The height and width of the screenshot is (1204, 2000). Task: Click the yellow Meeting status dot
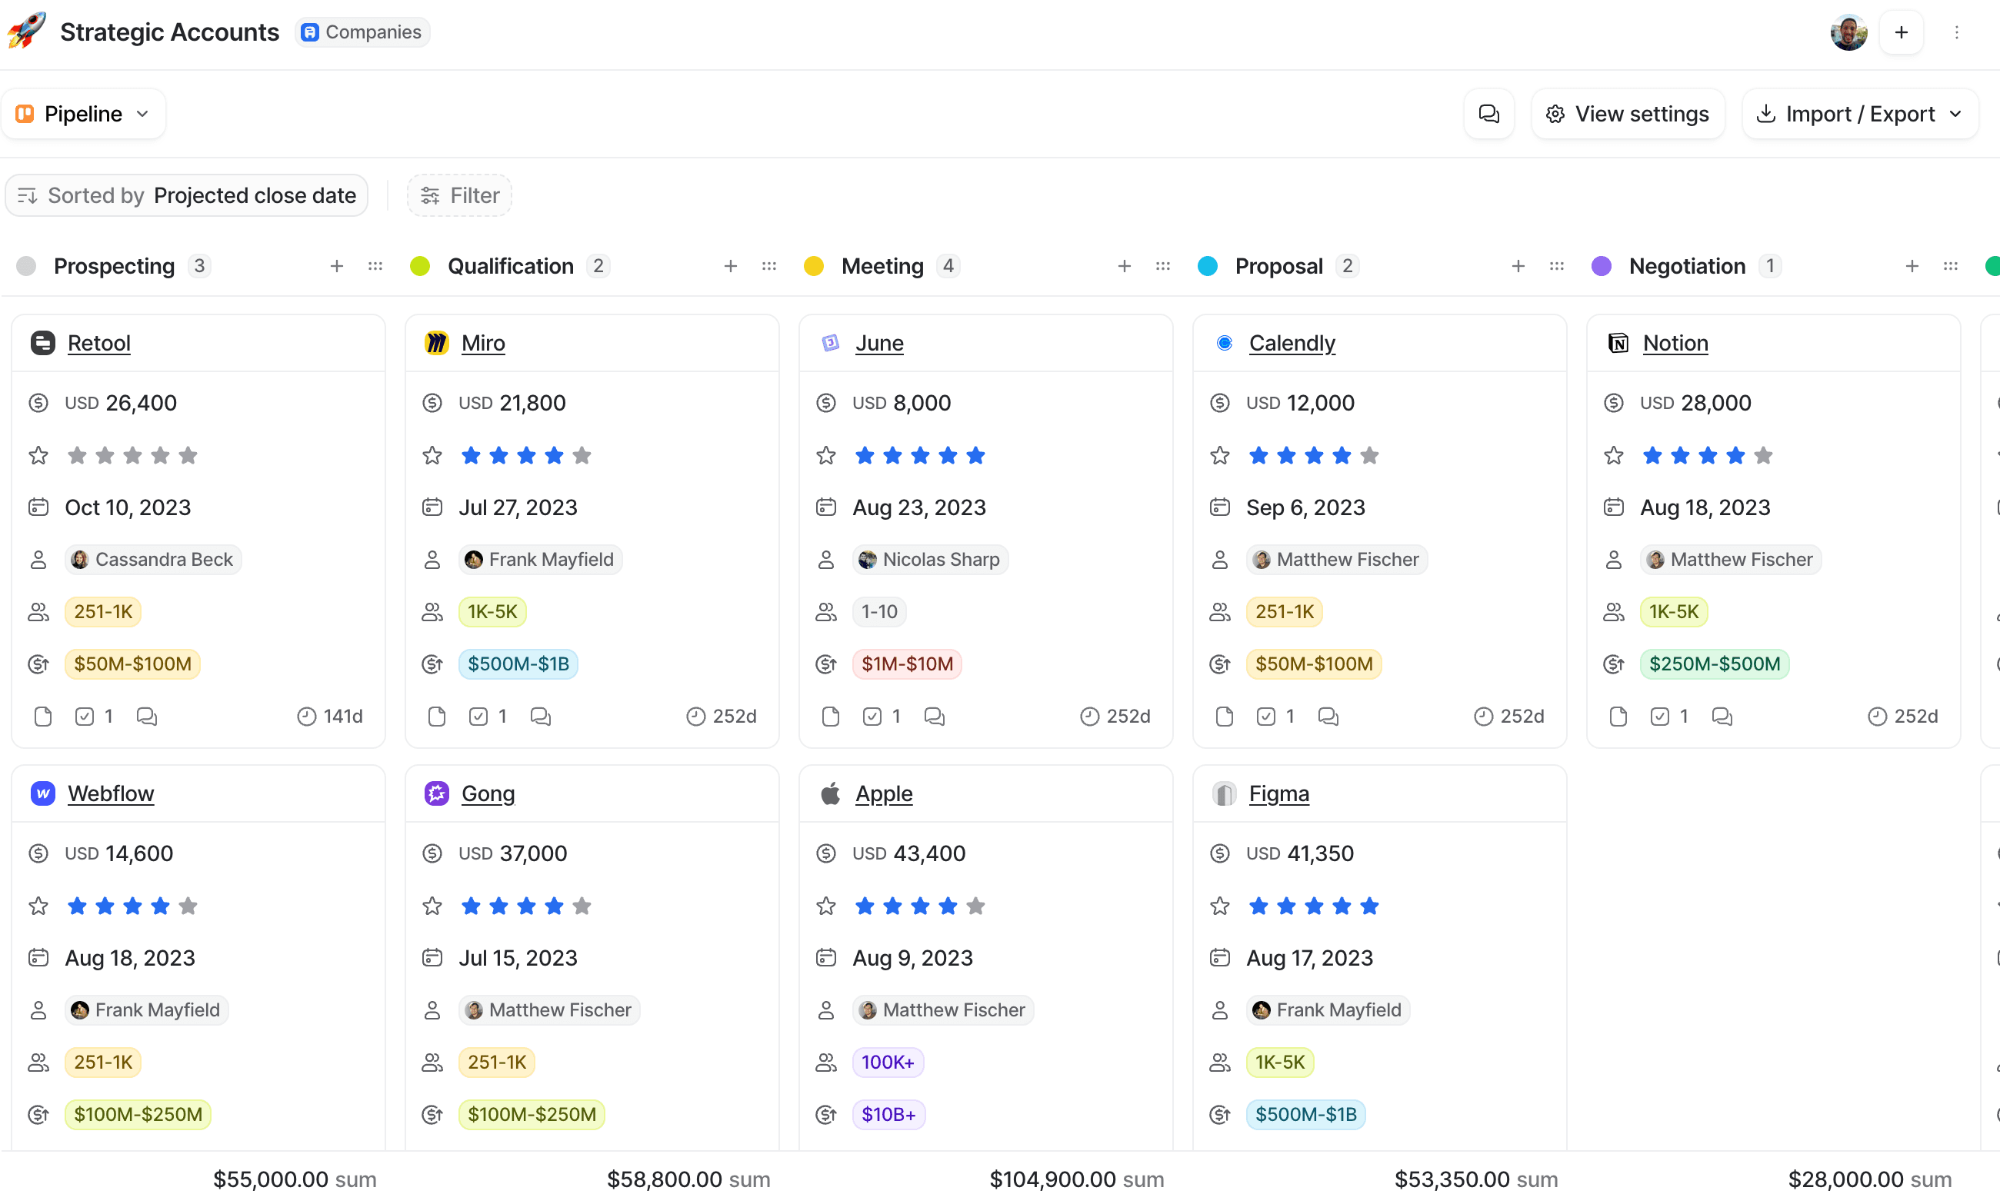813,266
